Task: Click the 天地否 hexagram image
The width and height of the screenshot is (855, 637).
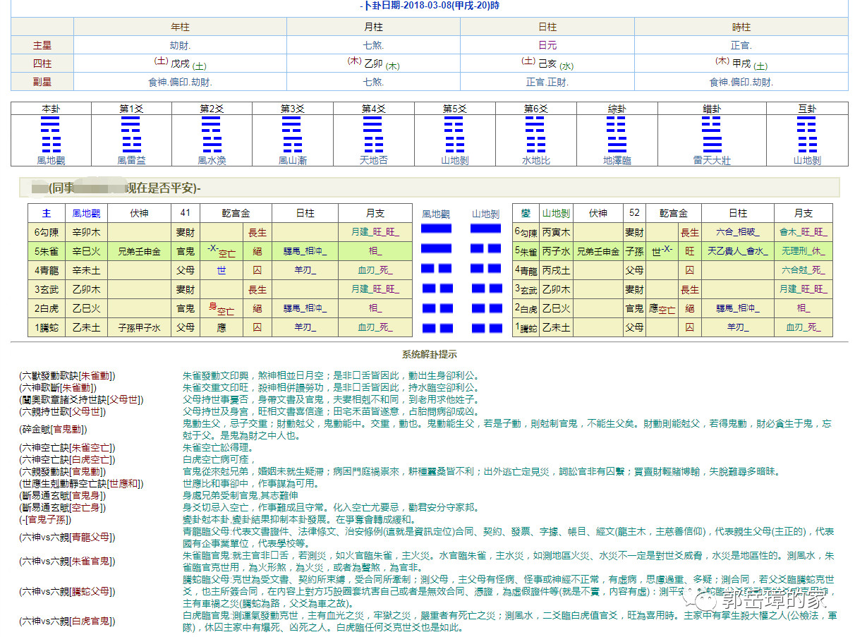Action: [x=373, y=134]
